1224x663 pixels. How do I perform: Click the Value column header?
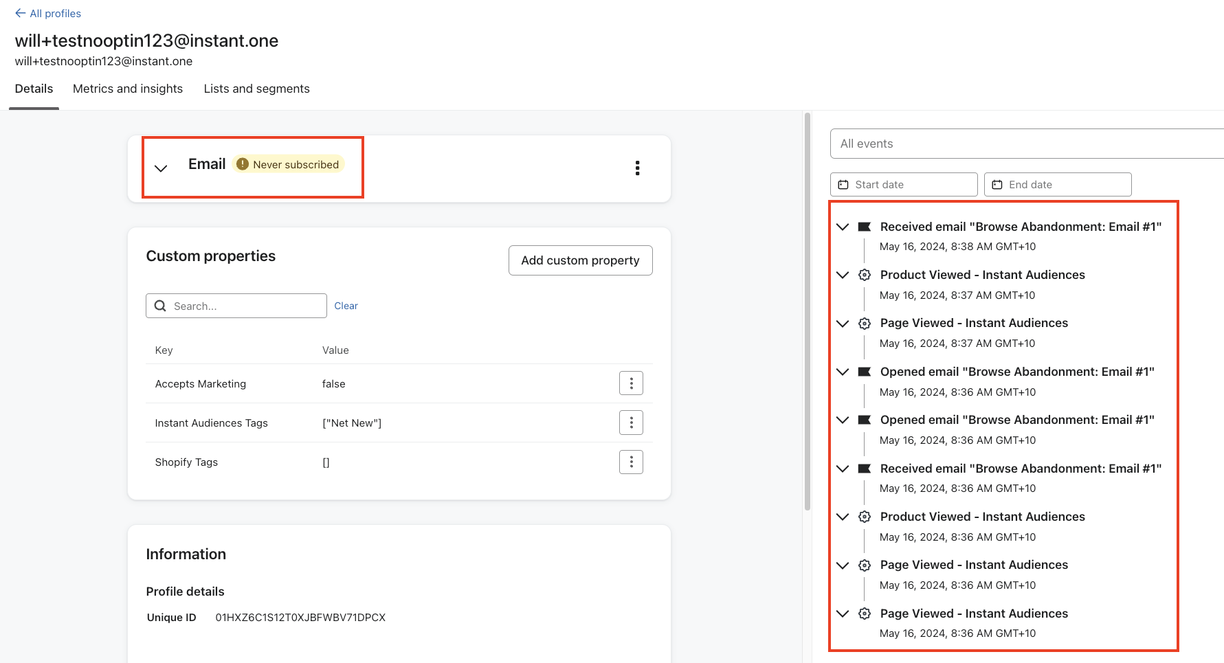coord(335,350)
